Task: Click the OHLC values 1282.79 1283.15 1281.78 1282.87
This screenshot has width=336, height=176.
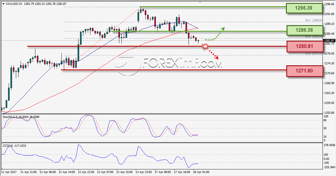Action: pos(45,4)
